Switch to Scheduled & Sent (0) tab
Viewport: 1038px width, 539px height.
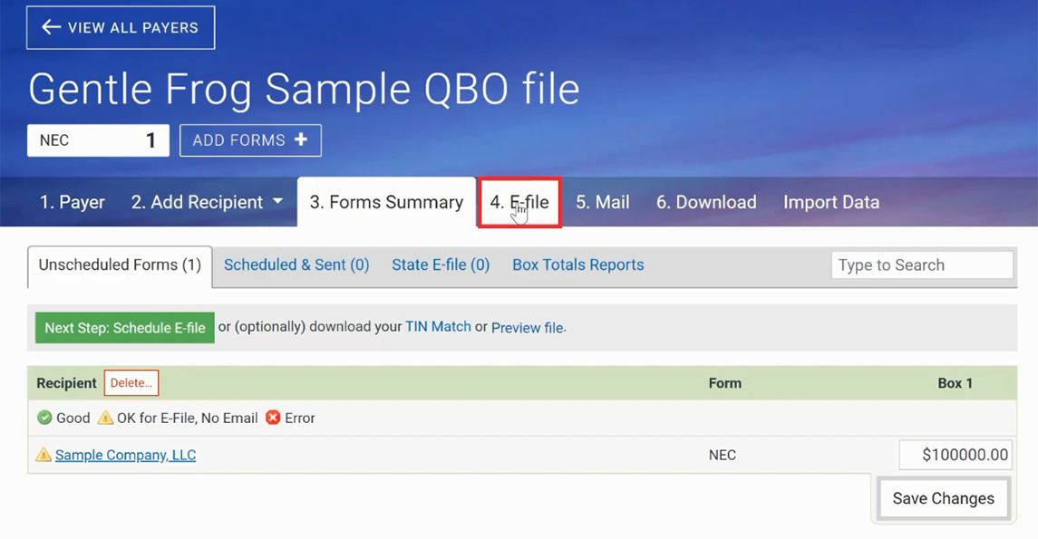click(296, 265)
